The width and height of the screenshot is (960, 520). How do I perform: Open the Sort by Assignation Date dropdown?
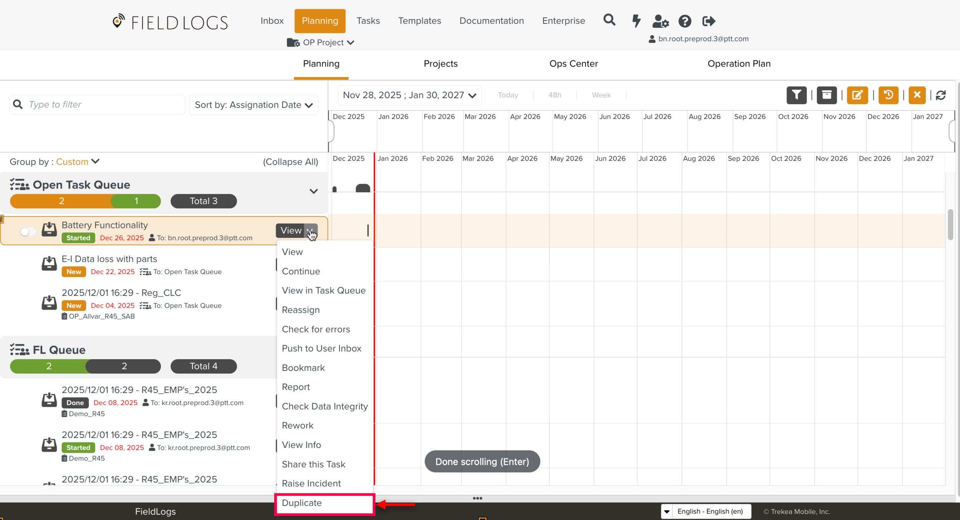(x=254, y=105)
